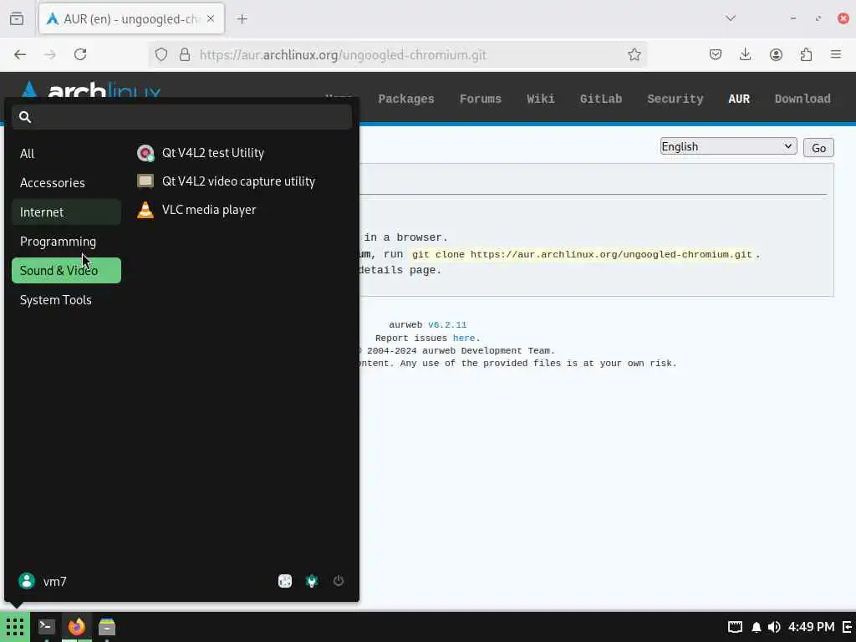
Task: Select the All category
Action: 66,154
